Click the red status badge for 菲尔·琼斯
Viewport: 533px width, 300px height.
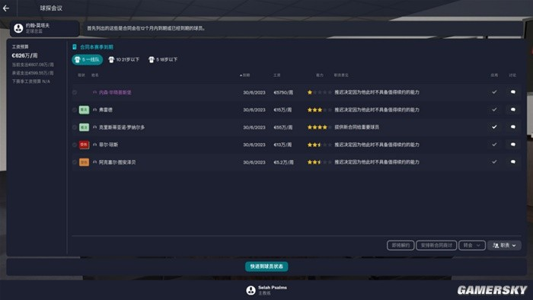84,145
